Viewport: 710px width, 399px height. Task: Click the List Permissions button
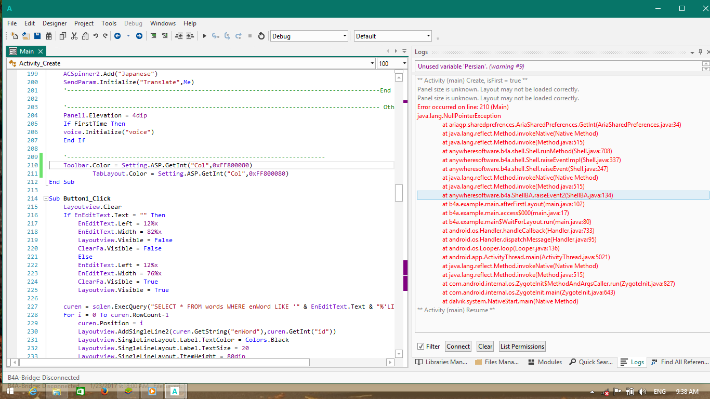pyautogui.click(x=522, y=347)
